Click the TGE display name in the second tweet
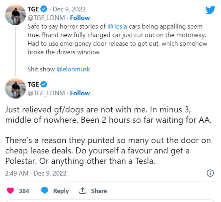The image size is (221, 202). [x=33, y=85]
